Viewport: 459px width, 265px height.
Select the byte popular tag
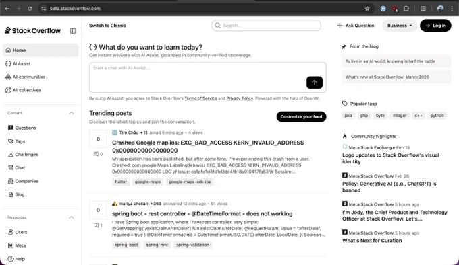coord(380,116)
